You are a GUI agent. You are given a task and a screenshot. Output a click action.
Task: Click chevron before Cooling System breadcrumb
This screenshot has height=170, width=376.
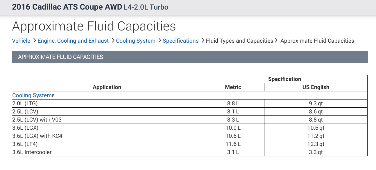[x=113, y=41]
